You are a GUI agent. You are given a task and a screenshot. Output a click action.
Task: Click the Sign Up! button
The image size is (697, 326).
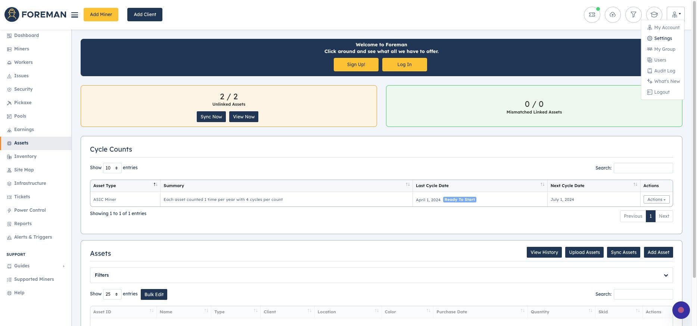[x=356, y=65]
